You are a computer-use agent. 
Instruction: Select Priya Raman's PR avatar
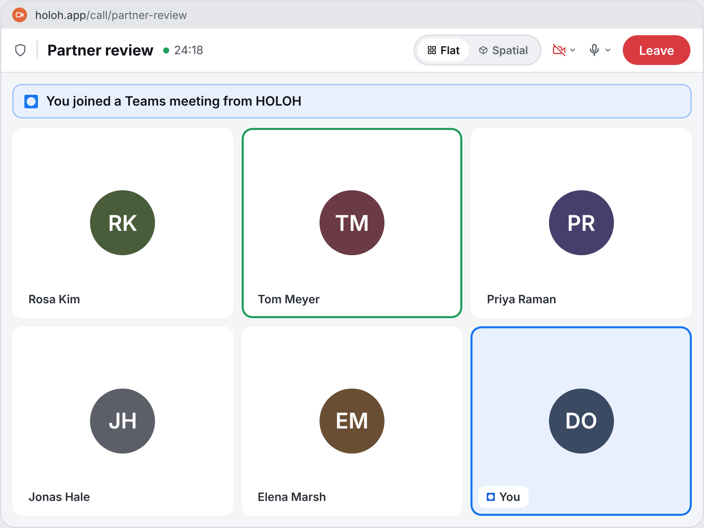(x=581, y=223)
